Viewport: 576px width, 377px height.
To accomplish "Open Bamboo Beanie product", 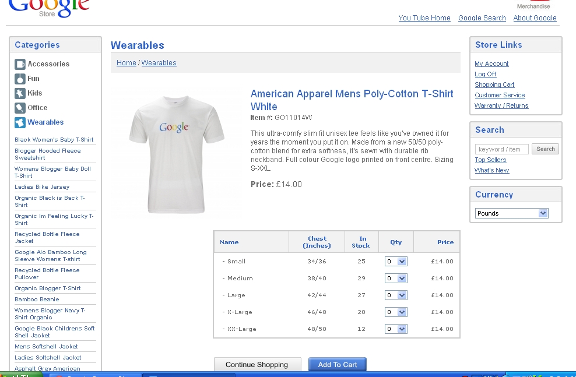I will pos(37,299).
